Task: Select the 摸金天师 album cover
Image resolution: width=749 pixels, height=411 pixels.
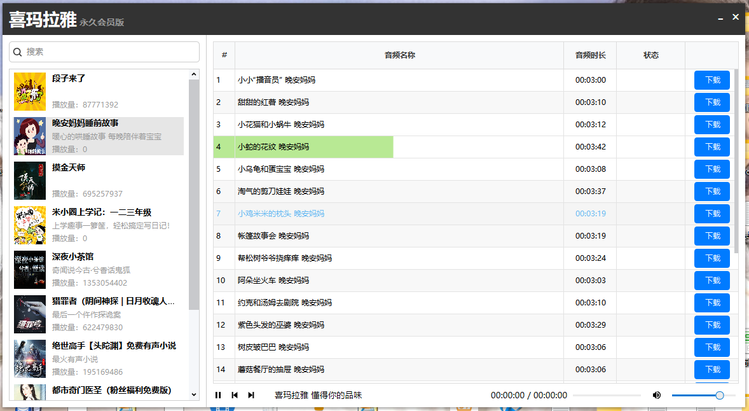Action: coord(30,181)
